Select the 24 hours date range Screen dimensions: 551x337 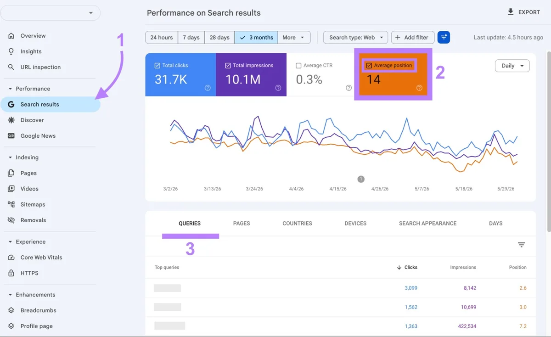pos(162,38)
